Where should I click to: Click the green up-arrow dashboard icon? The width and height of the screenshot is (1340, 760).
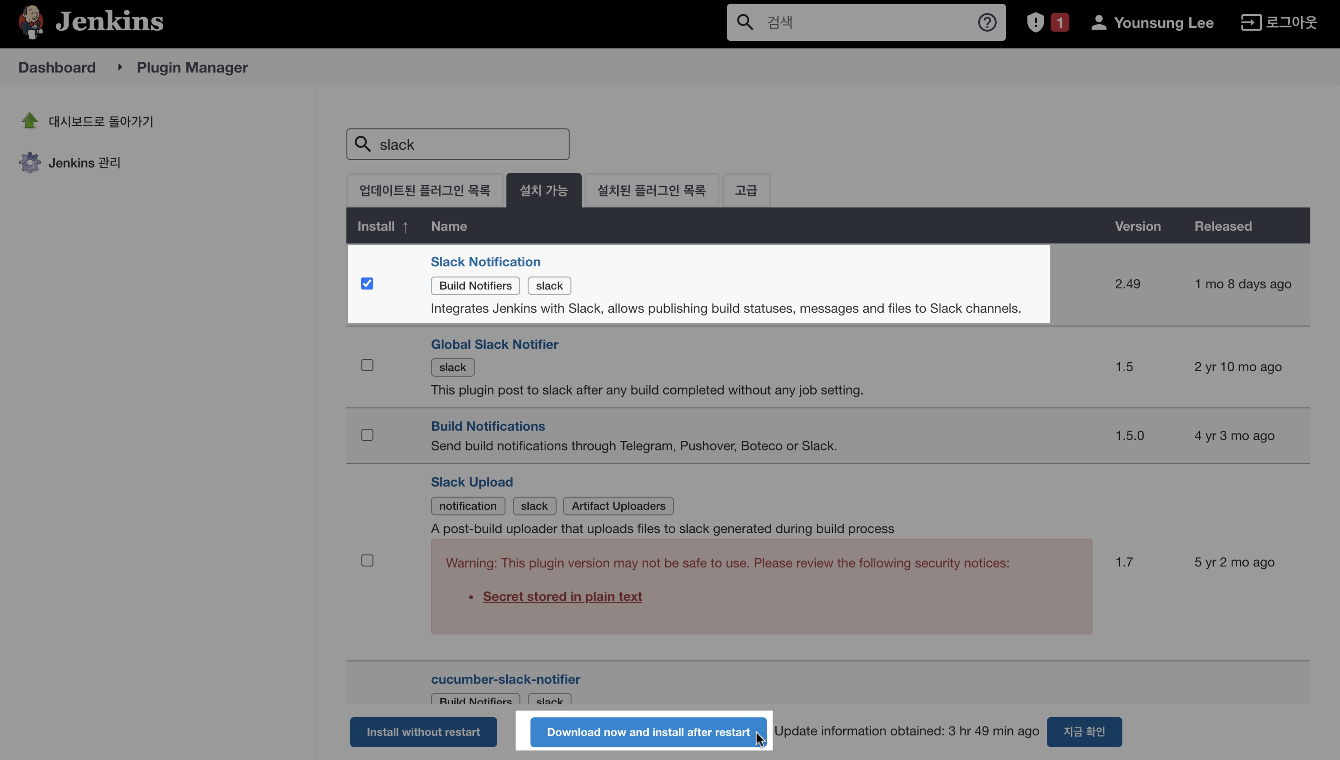pyautogui.click(x=30, y=121)
